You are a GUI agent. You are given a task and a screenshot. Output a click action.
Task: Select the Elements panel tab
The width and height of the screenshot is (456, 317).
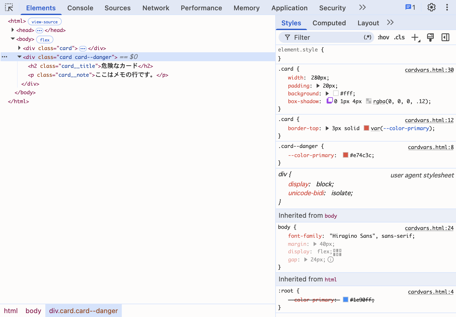pyautogui.click(x=41, y=8)
